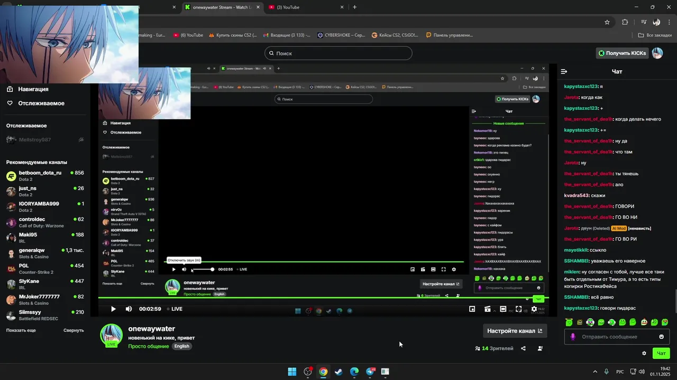
Task: Open Steam from taskbar
Action: (338, 372)
